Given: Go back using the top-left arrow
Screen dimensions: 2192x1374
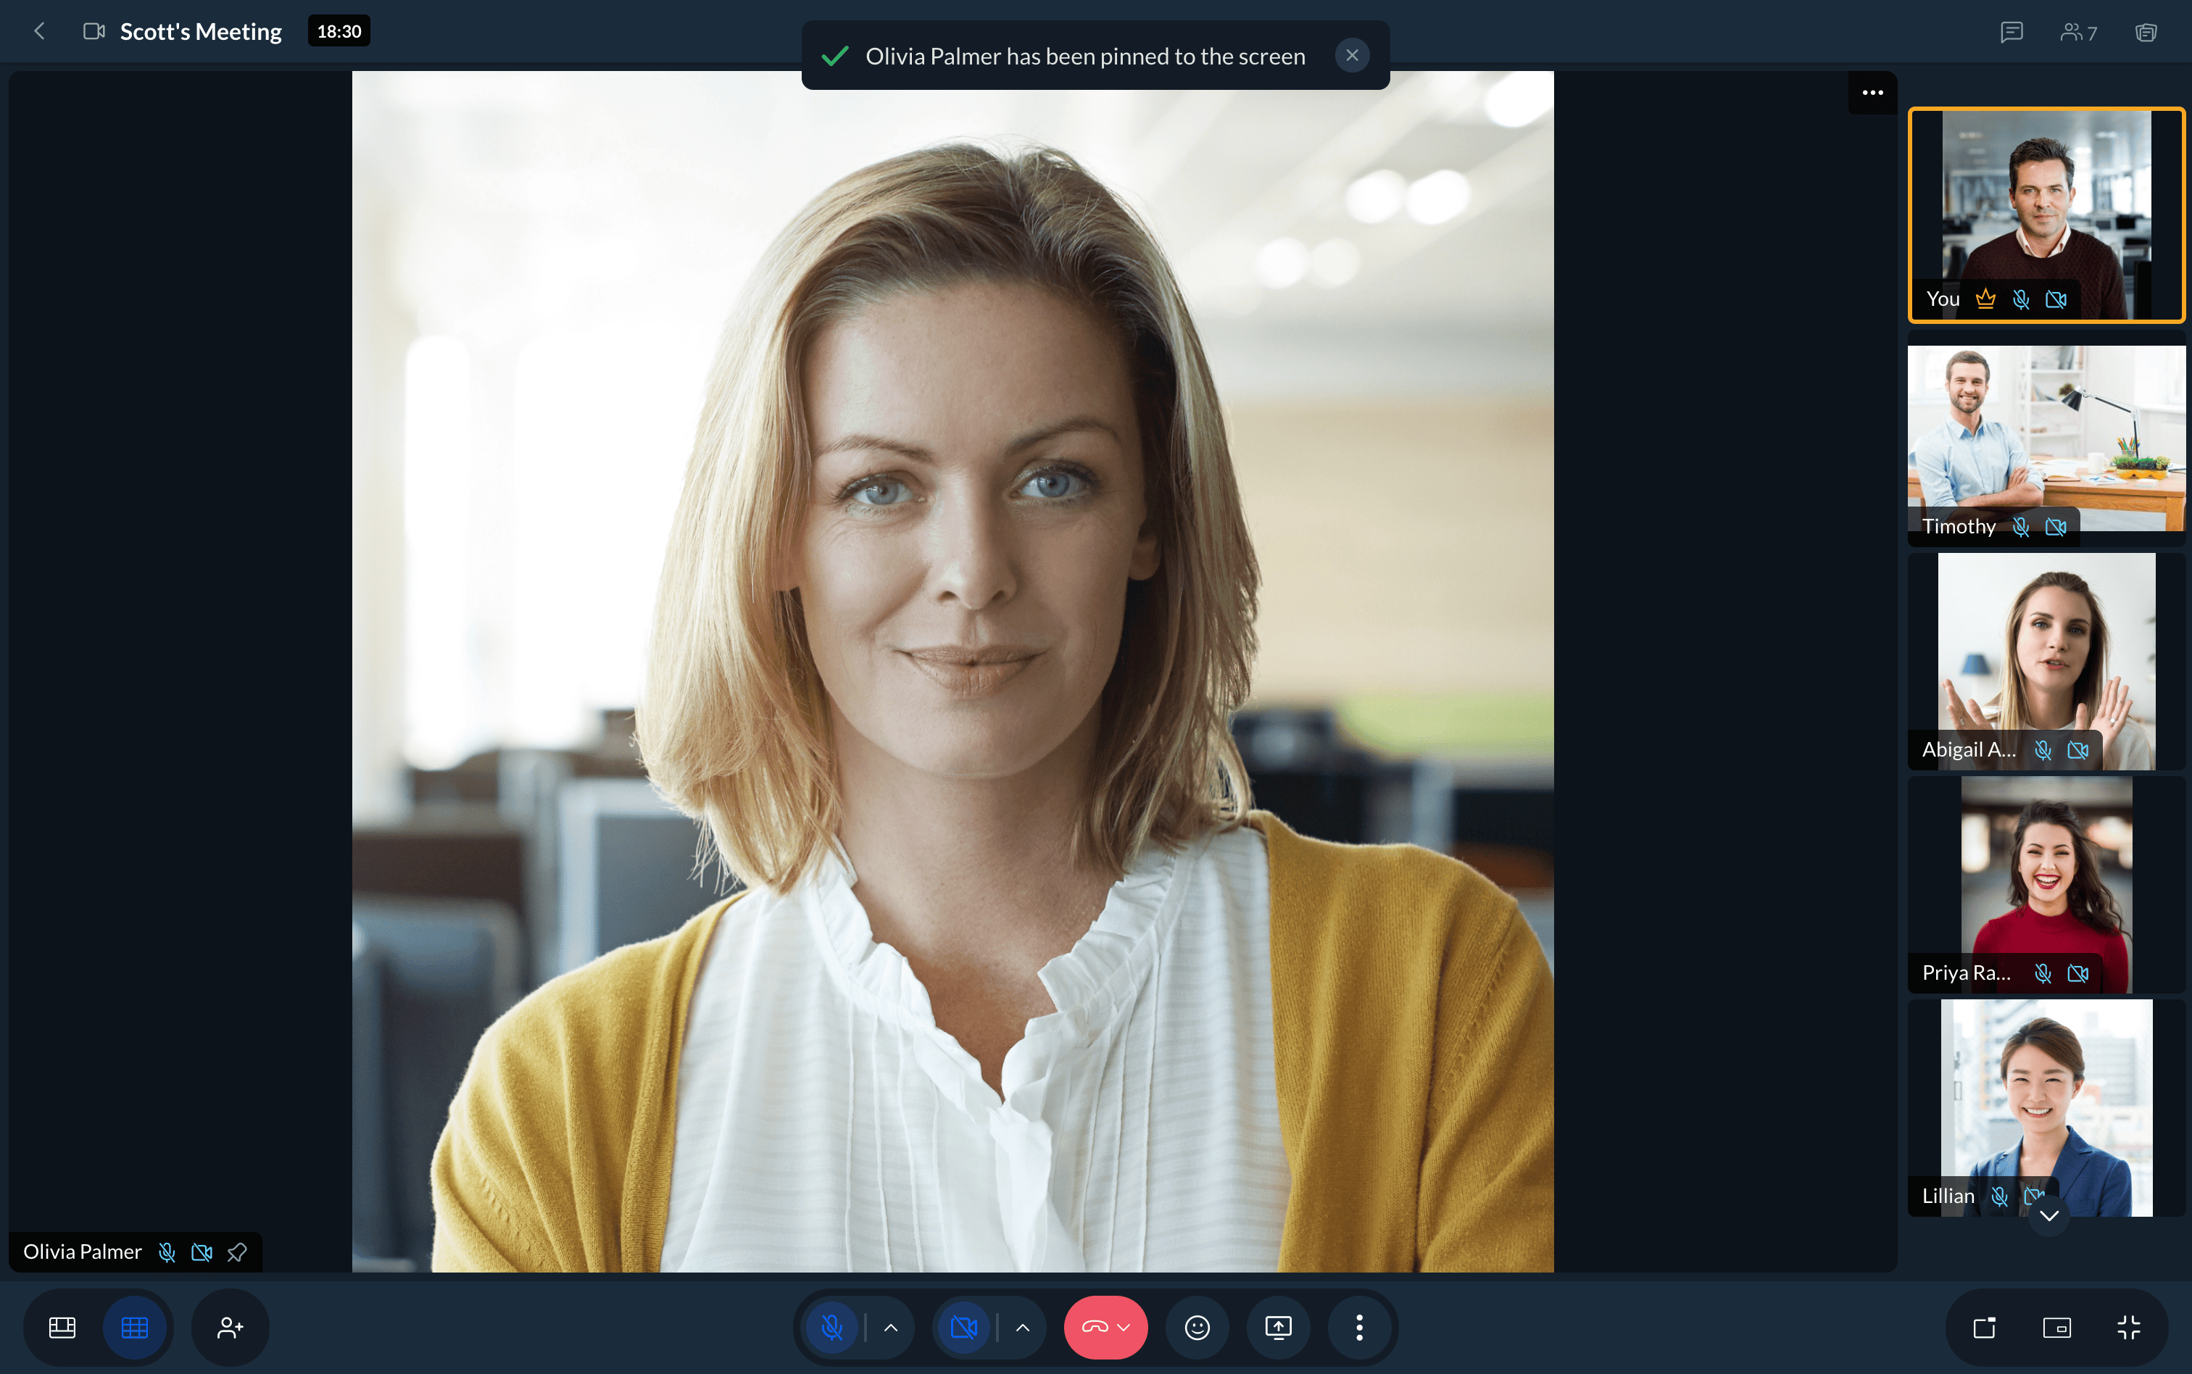Looking at the screenshot, I should [39, 32].
